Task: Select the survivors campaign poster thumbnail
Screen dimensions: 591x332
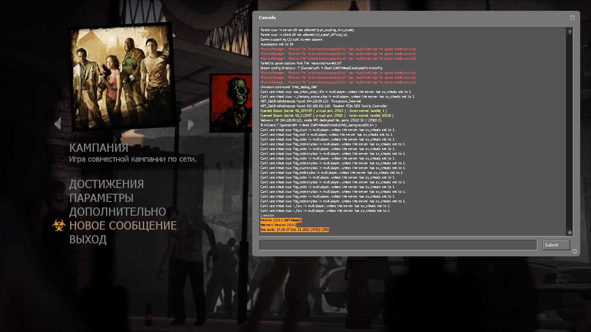Action: (x=121, y=77)
